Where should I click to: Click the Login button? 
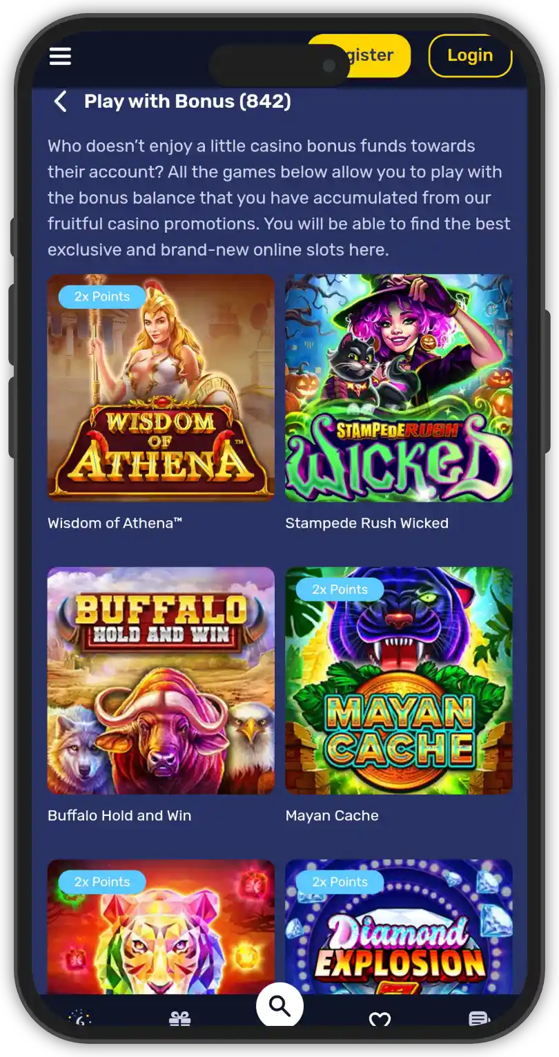pyautogui.click(x=470, y=55)
